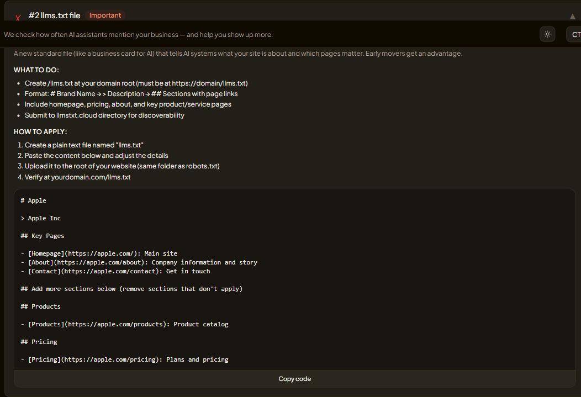Viewport: 581px width, 397px height.
Task: Click the Products catalog link line in code
Action: tap(124, 324)
